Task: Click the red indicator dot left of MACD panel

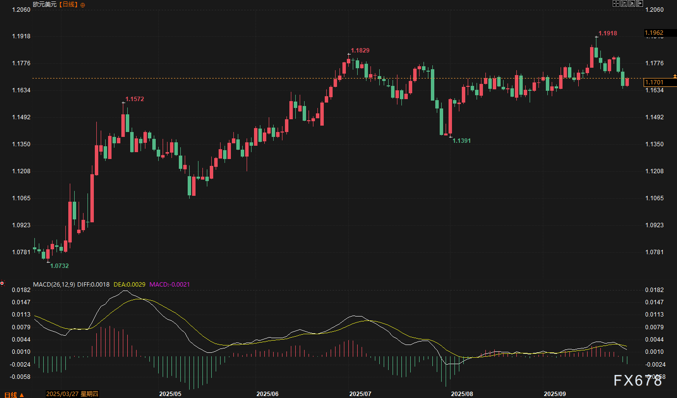Action: pos(2,283)
